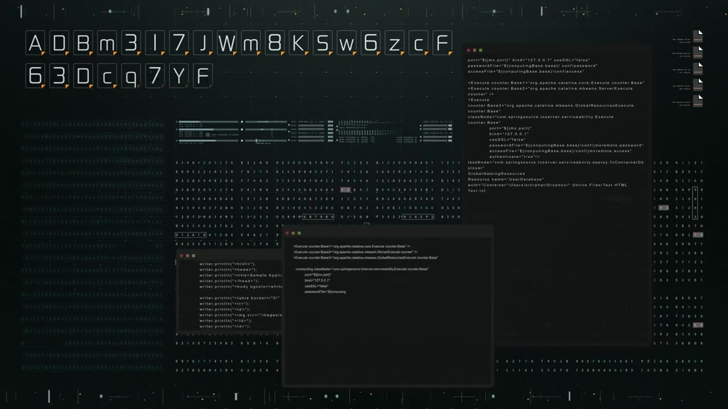Viewport: 728px width, 409px height.
Task: Click the letter K tile
Action: (x=298, y=43)
